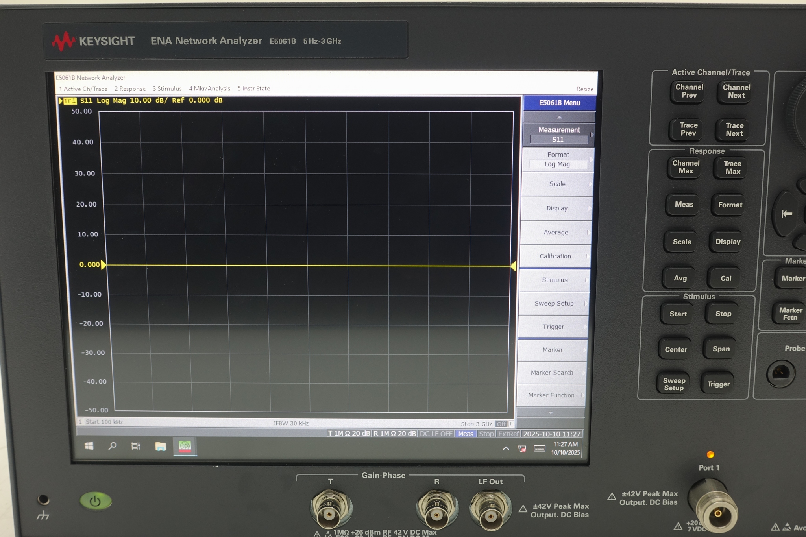Toggle the Off indicator next to Stop 3 GHz
The height and width of the screenshot is (537, 806).
(502, 424)
